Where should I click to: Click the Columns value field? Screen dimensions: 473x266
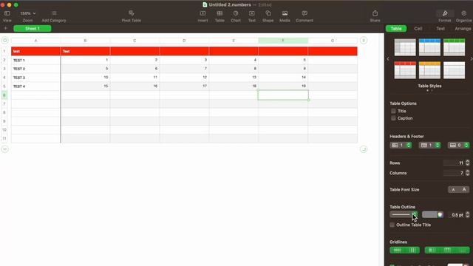click(x=454, y=173)
